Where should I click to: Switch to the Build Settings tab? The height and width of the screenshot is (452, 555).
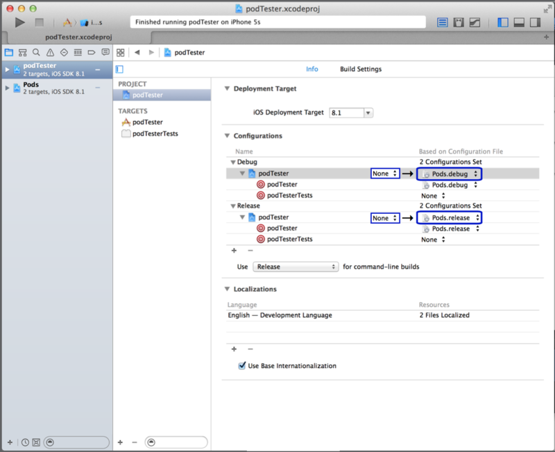pos(361,69)
